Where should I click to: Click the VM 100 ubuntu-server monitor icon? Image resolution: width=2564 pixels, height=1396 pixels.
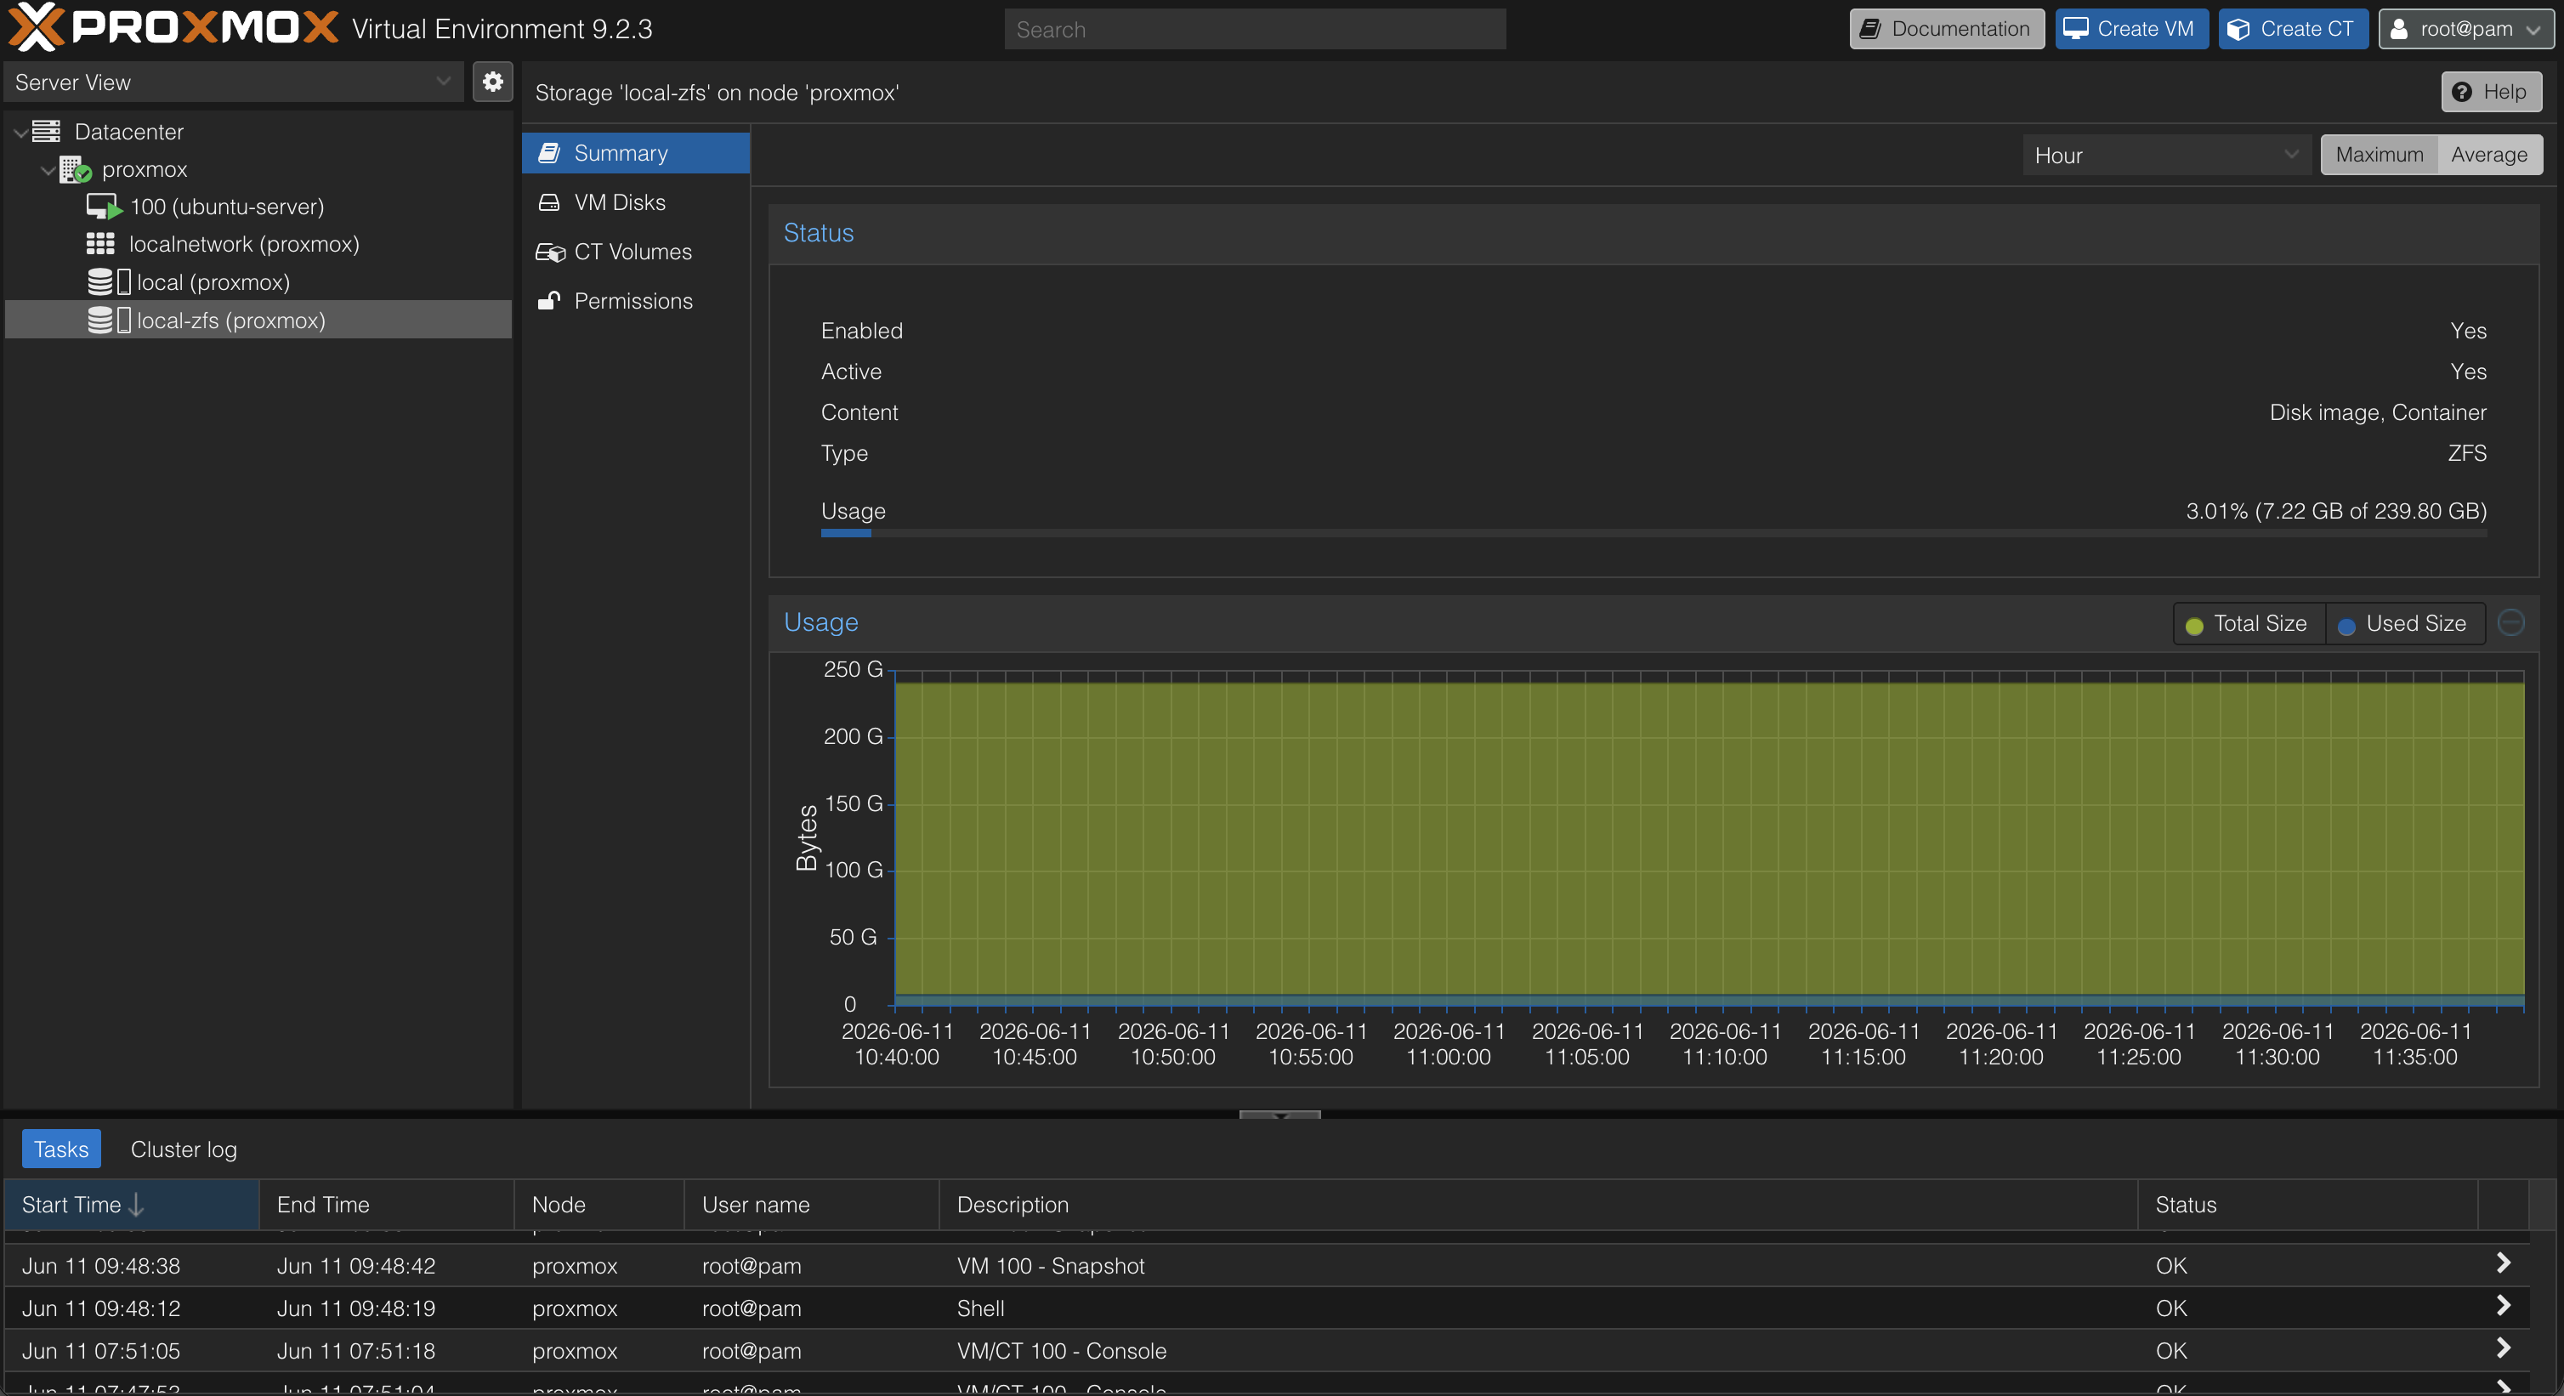tap(104, 207)
